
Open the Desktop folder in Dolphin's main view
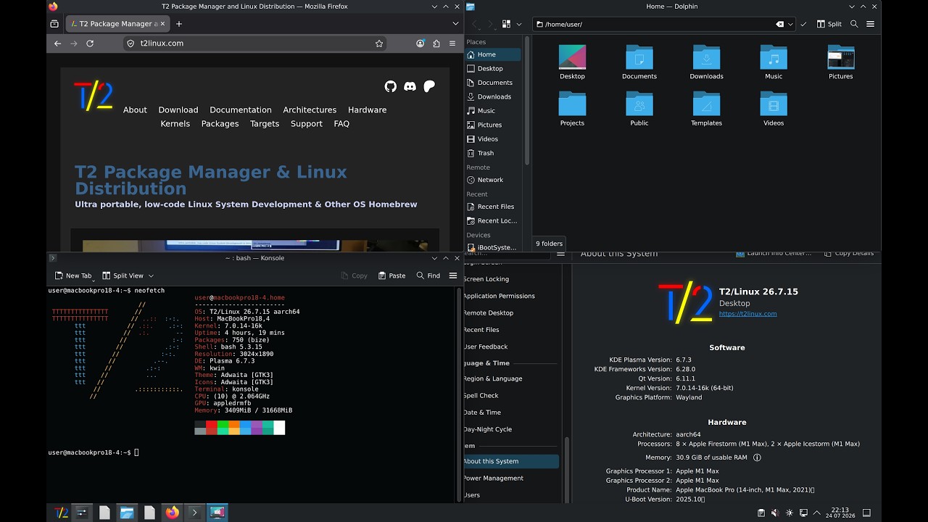[572, 62]
